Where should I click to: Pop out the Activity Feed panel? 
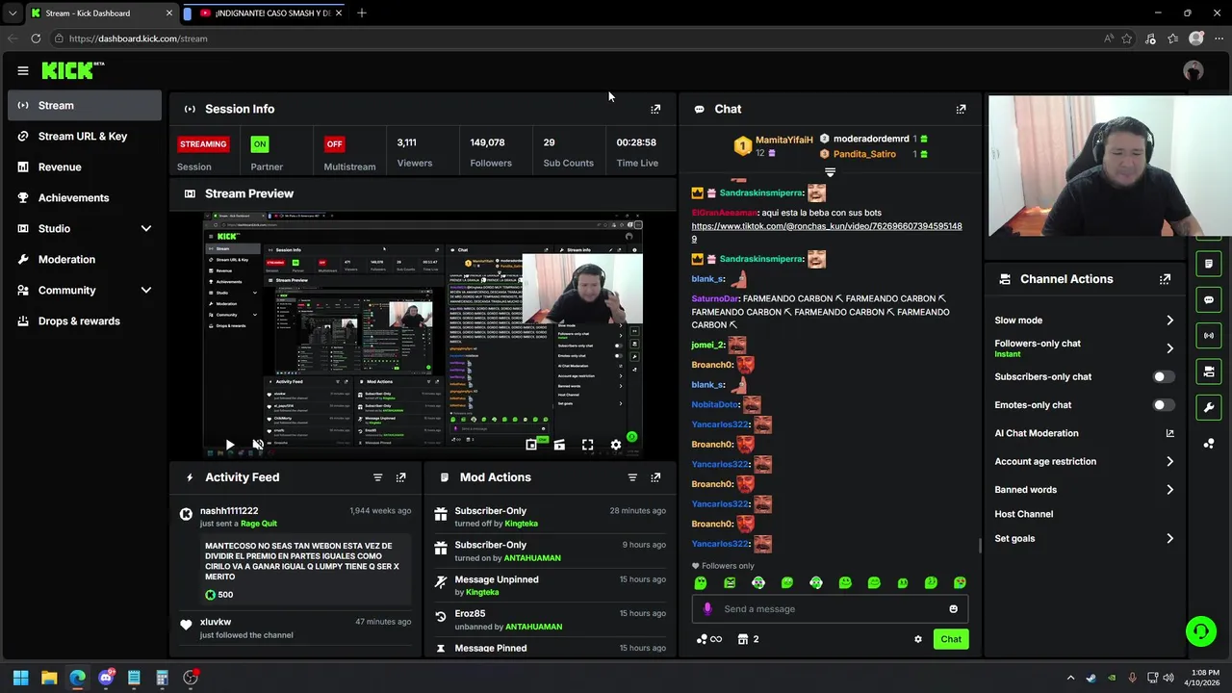[400, 477]
